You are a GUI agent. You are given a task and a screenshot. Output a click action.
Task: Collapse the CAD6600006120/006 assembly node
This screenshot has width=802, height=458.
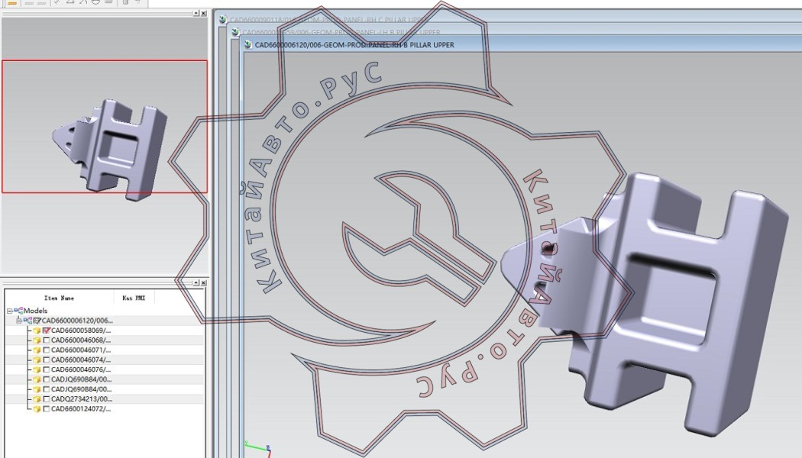tap(19, 321)
